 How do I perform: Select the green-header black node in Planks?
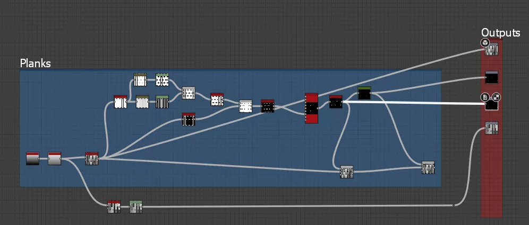[364, 93]
